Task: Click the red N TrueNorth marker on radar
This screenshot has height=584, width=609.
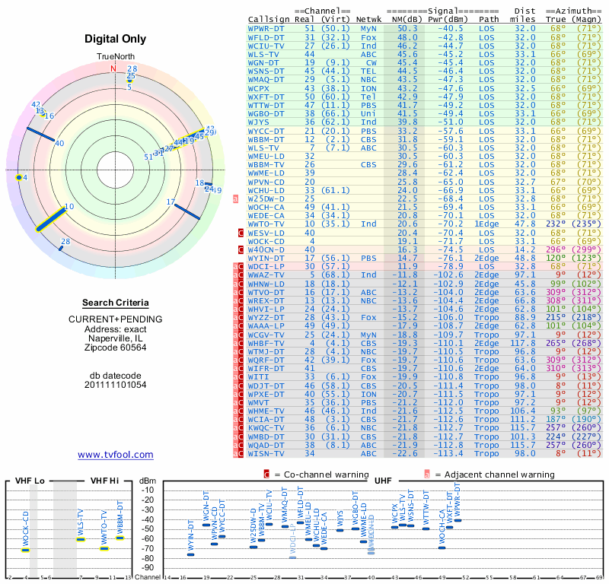Action: (x=113, y=68)
